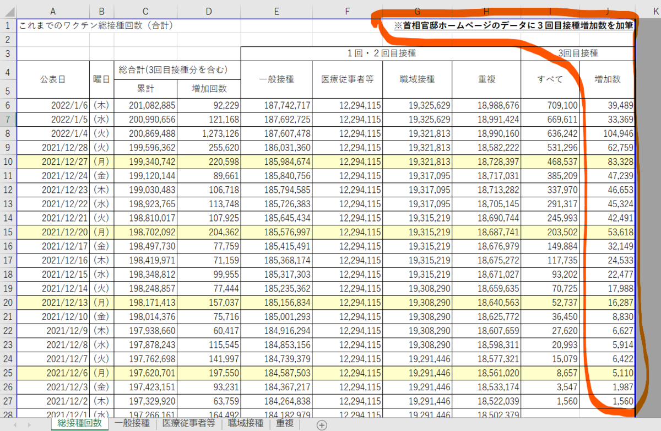
Task: Click the 医療従事者等 column header cell
Action: [347, 79]
